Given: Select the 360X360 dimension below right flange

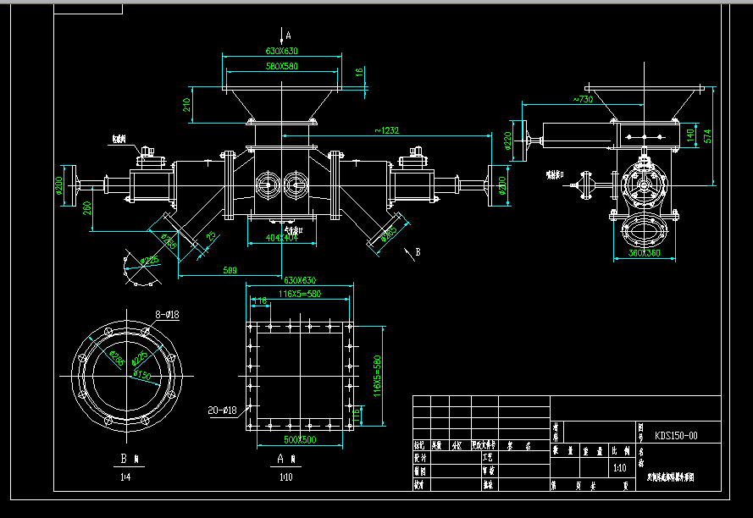Looking at the screenshot, I should coord(646,251).
